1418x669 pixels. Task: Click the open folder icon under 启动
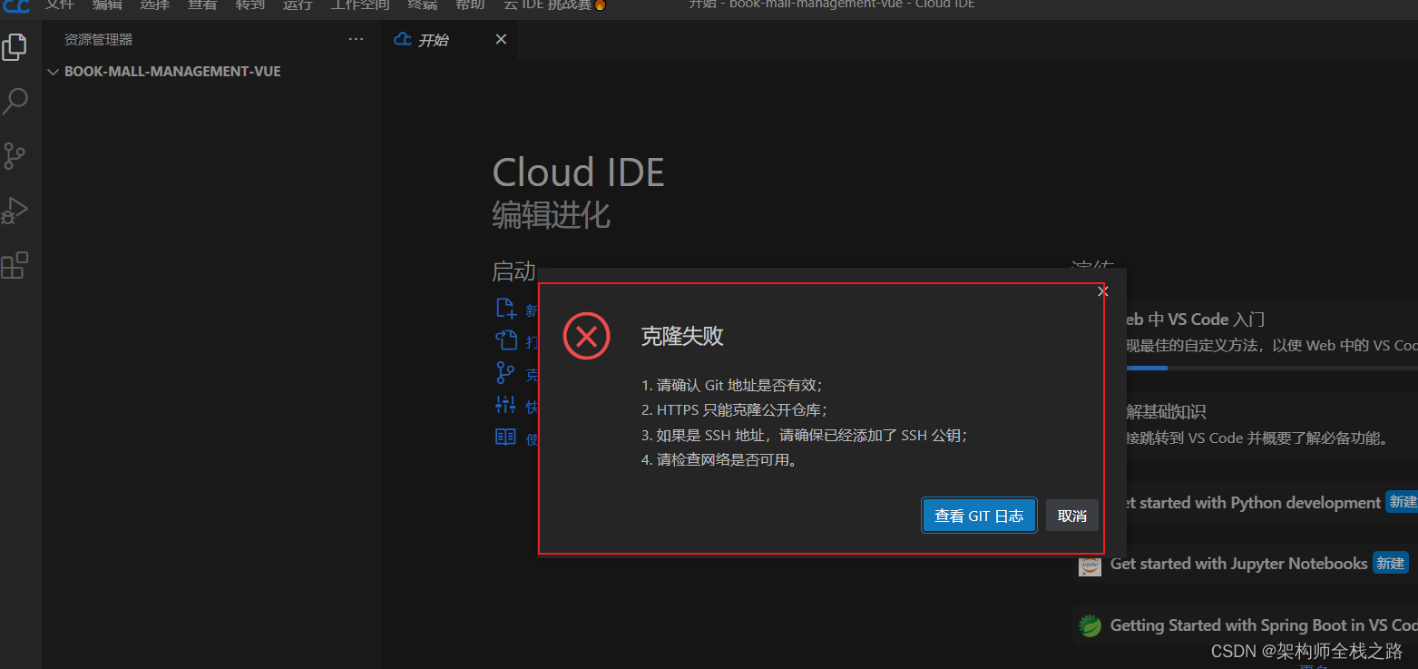point(505,340)
